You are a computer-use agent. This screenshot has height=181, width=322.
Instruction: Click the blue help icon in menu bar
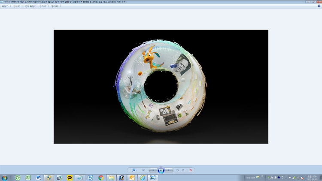pos(319,6)
